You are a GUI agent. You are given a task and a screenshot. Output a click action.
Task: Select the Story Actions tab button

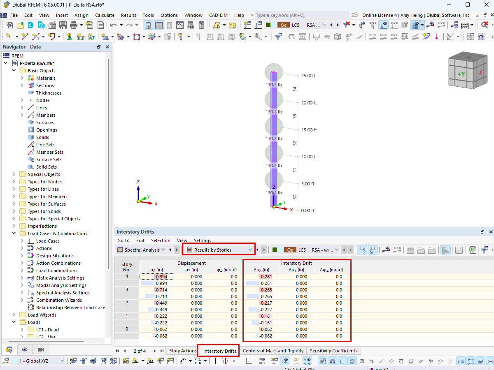tap(182, 351)
